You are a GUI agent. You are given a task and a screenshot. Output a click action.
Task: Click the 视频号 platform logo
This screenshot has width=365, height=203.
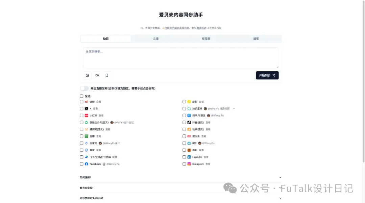click(x=87, y=129)
